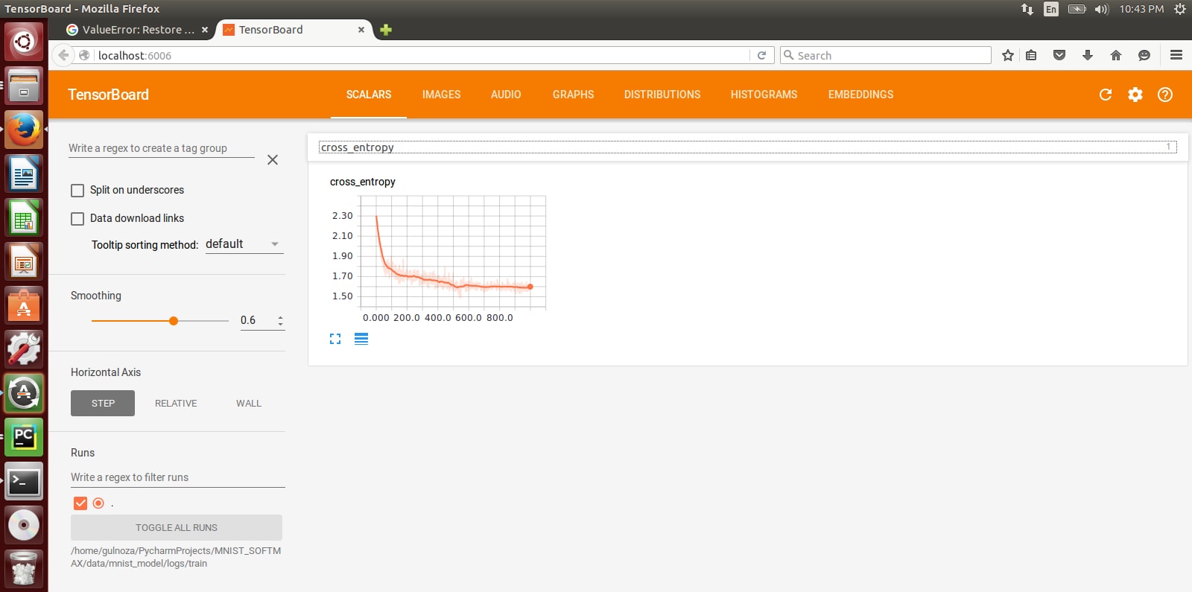
Task: Close the TensorBoard tab
Action: pyautogui.click(x=361, y=30)
